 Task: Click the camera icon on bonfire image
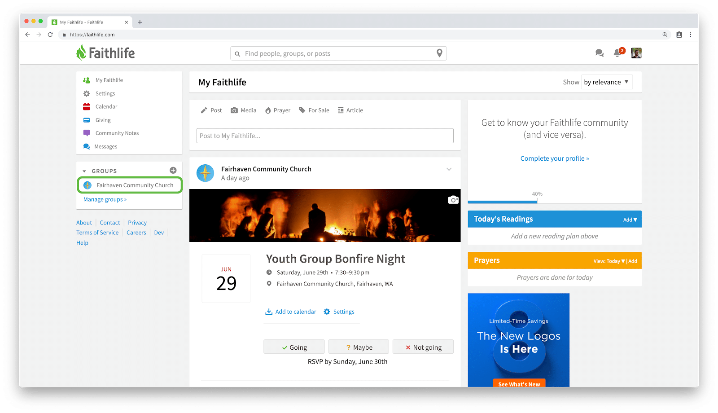pos(453,200)
